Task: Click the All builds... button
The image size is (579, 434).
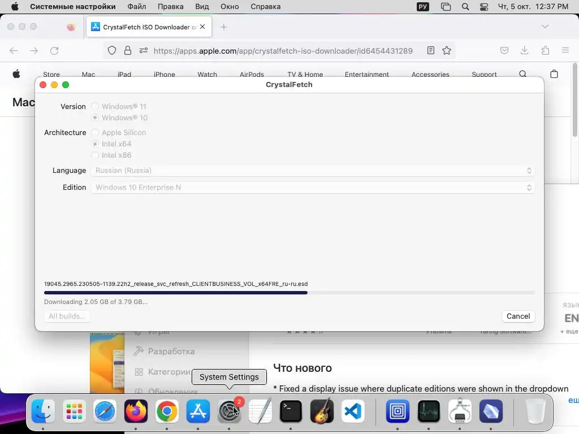Action: (67, 316)
